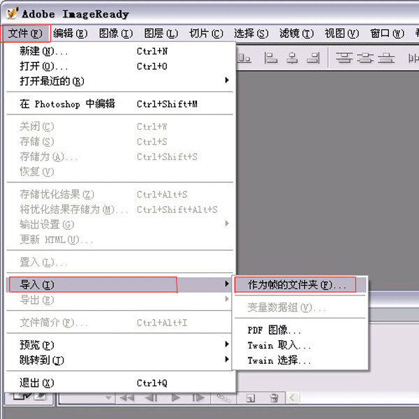Click the trash icon to delete frame

[274, 398]
